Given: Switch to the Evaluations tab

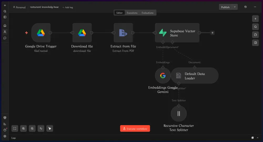Looking at the screenshot, I should pos(148,13).
